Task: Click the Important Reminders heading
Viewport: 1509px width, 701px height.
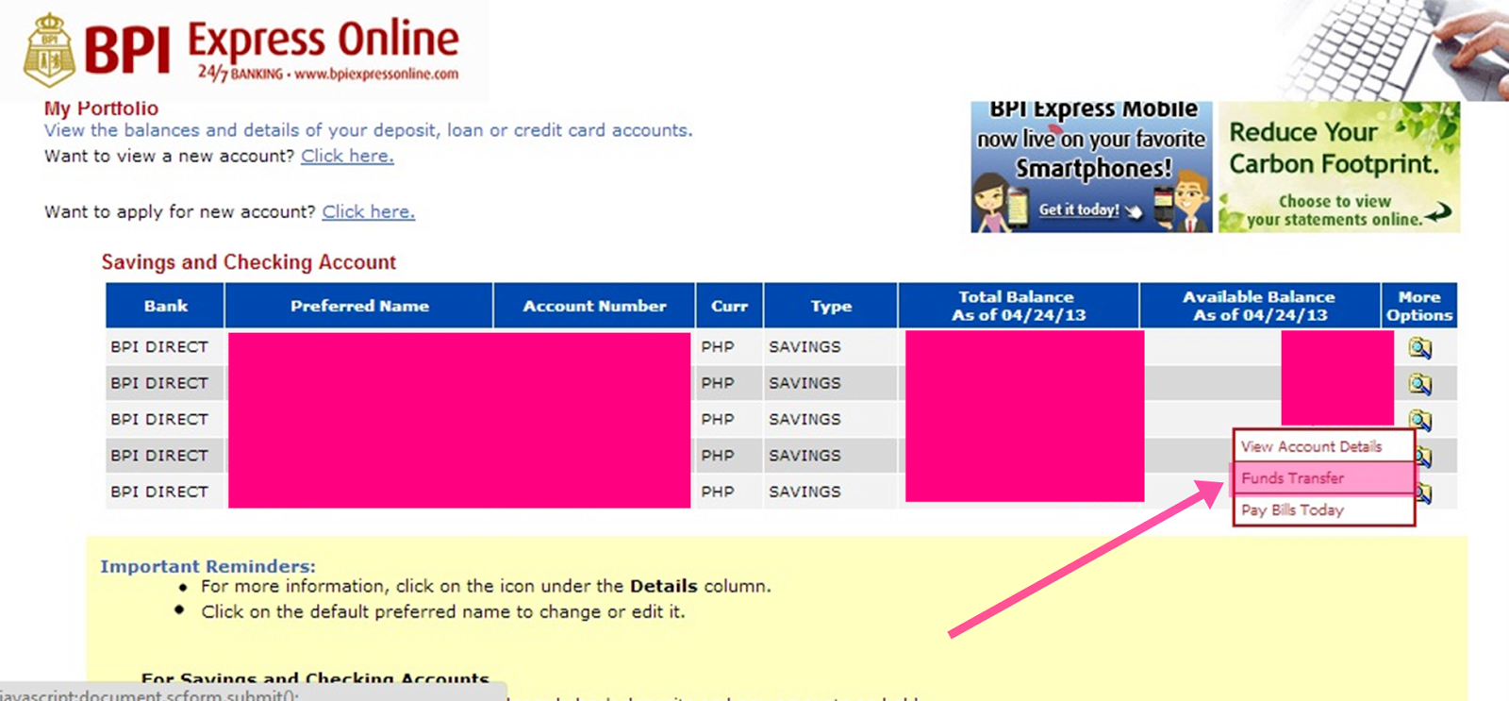Action: 207,566
